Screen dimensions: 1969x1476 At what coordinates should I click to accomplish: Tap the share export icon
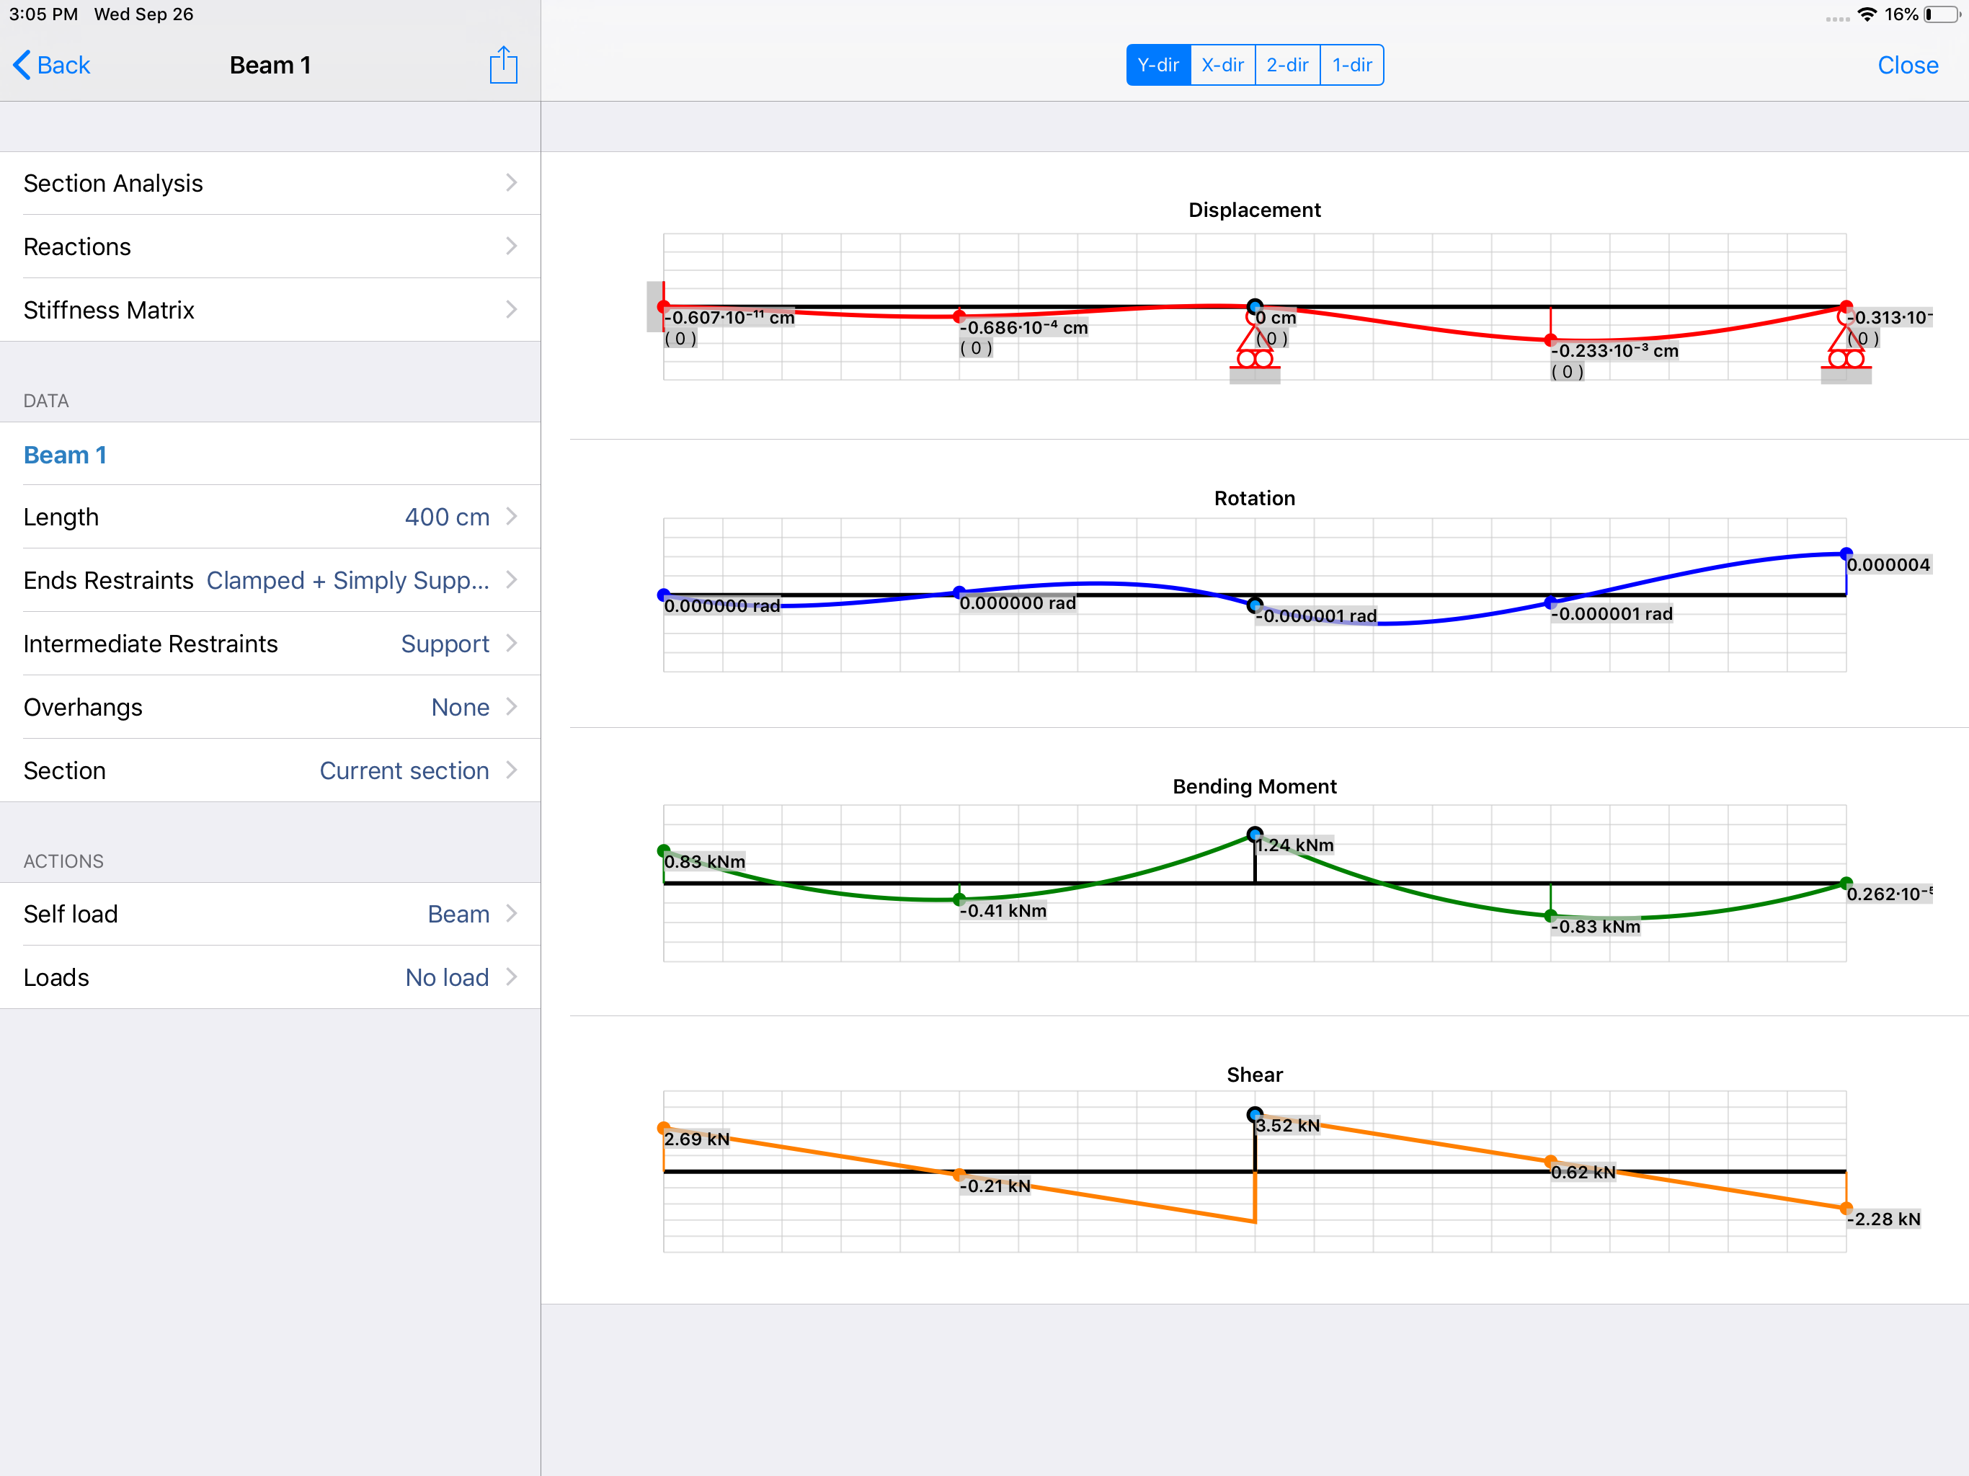pos(503,65)
